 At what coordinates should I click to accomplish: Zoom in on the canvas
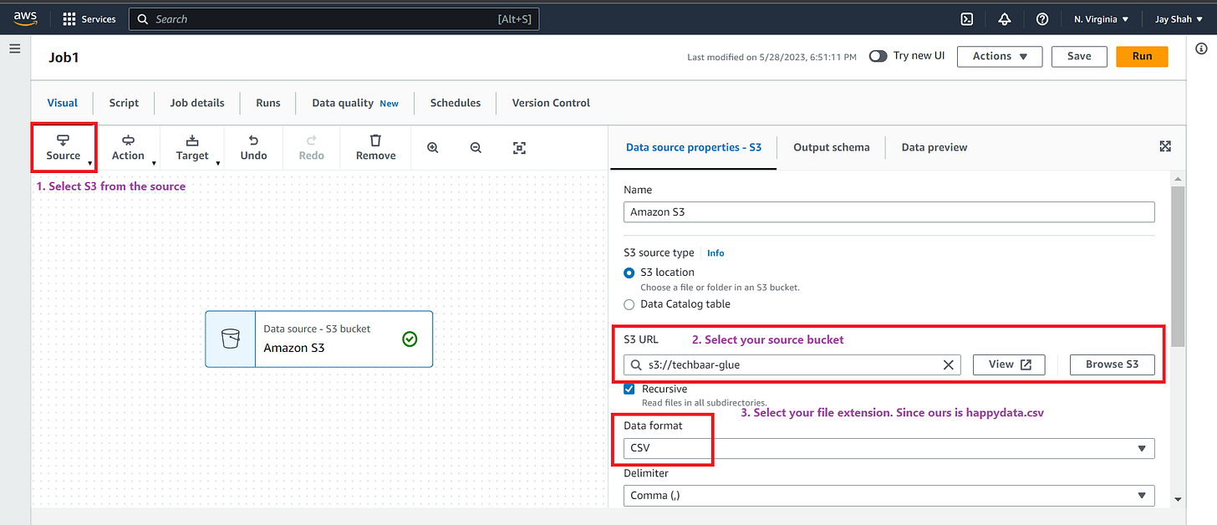433,148
